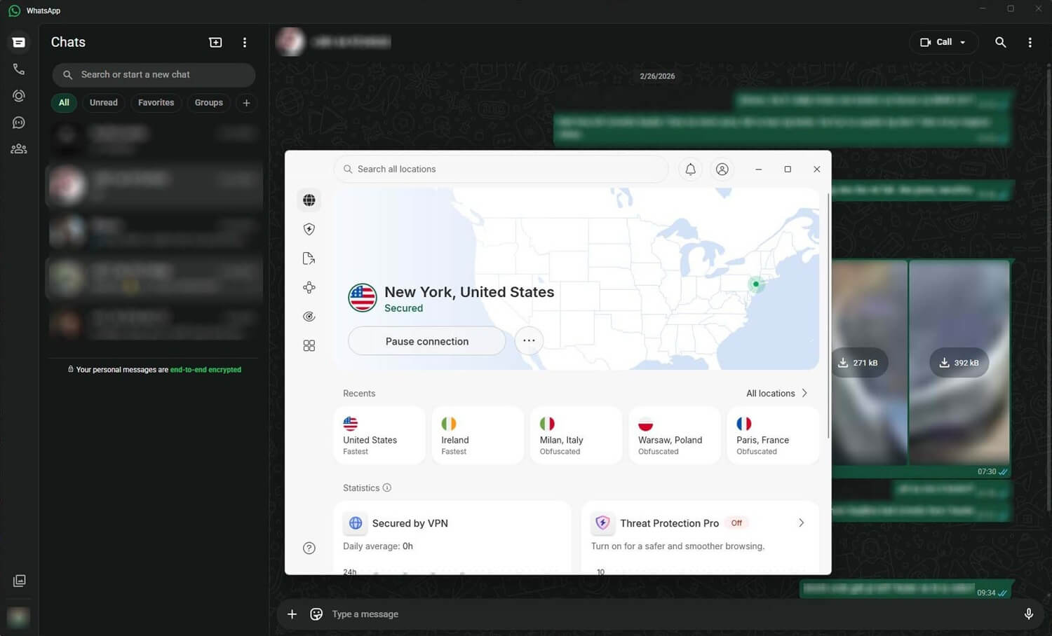The height and width of the screenshot is (636, 1052).
Task: Open All locations list
Action: (777, 394)
